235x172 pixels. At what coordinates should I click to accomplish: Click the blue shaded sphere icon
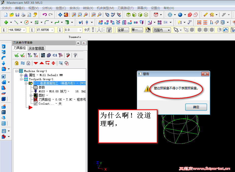(x=180, y=15)
